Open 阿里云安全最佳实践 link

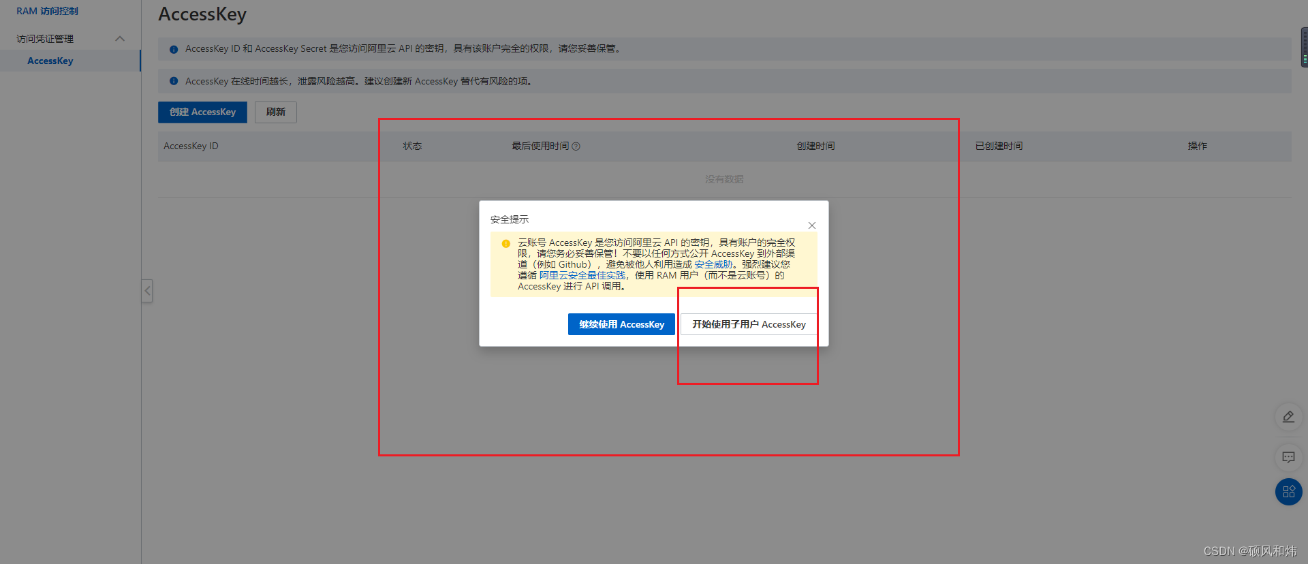pos(582,275)
